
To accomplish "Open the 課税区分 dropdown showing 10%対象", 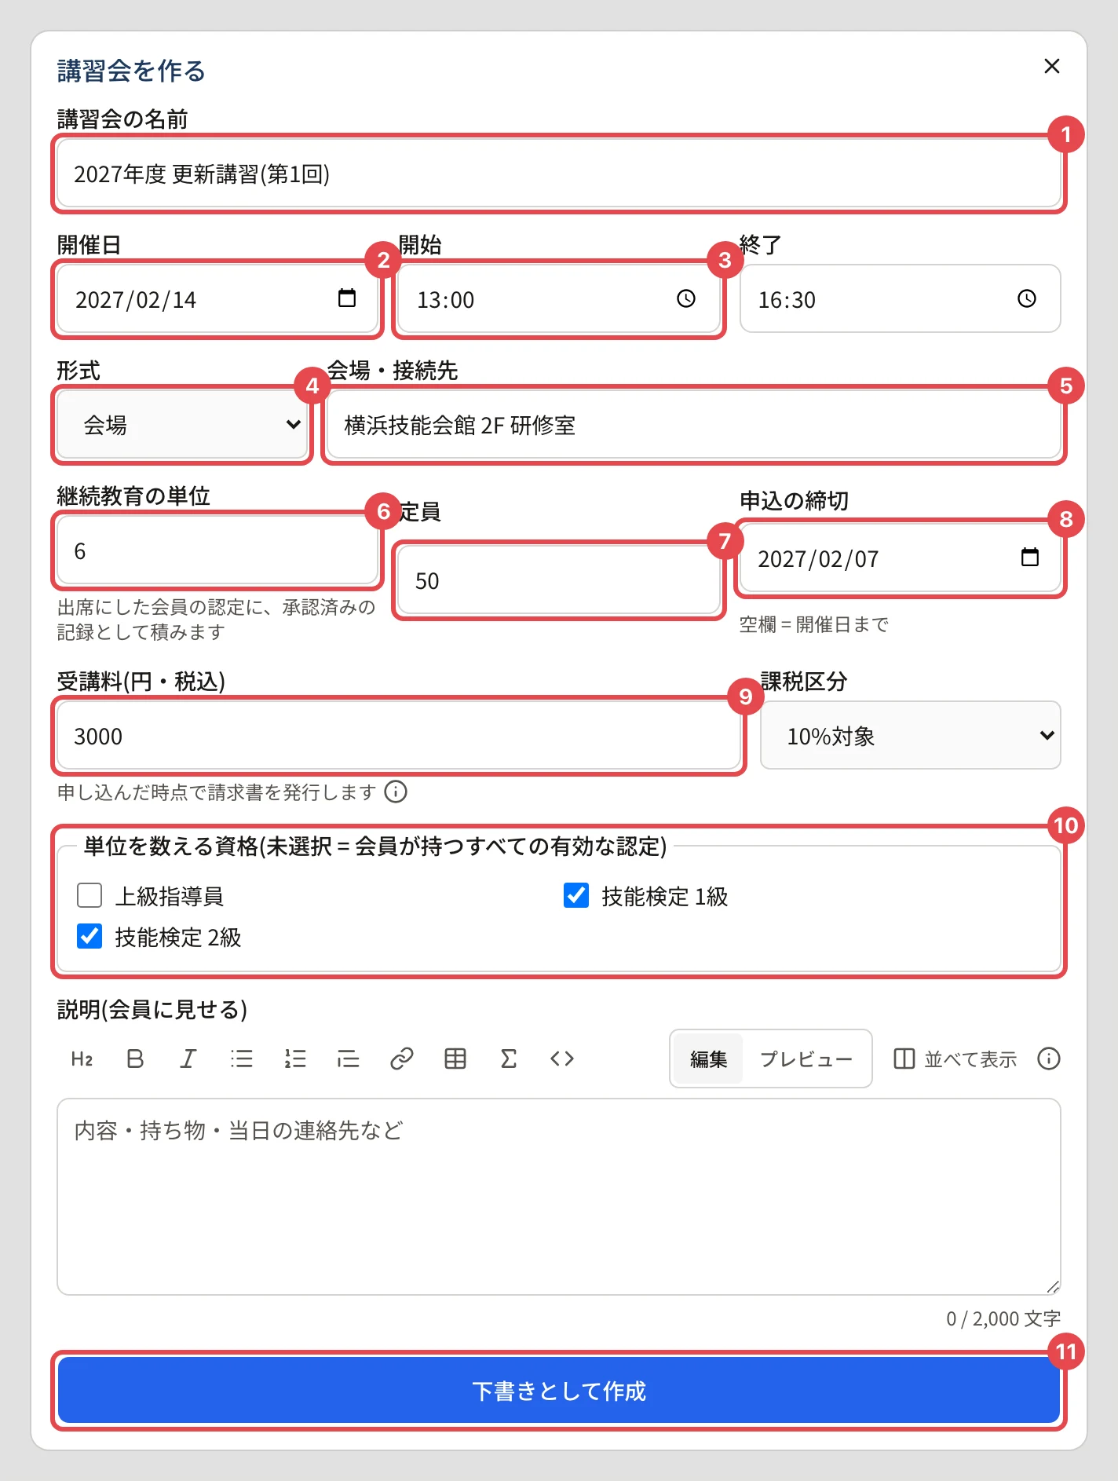I will pyautogui.click(x=911, y=735).
